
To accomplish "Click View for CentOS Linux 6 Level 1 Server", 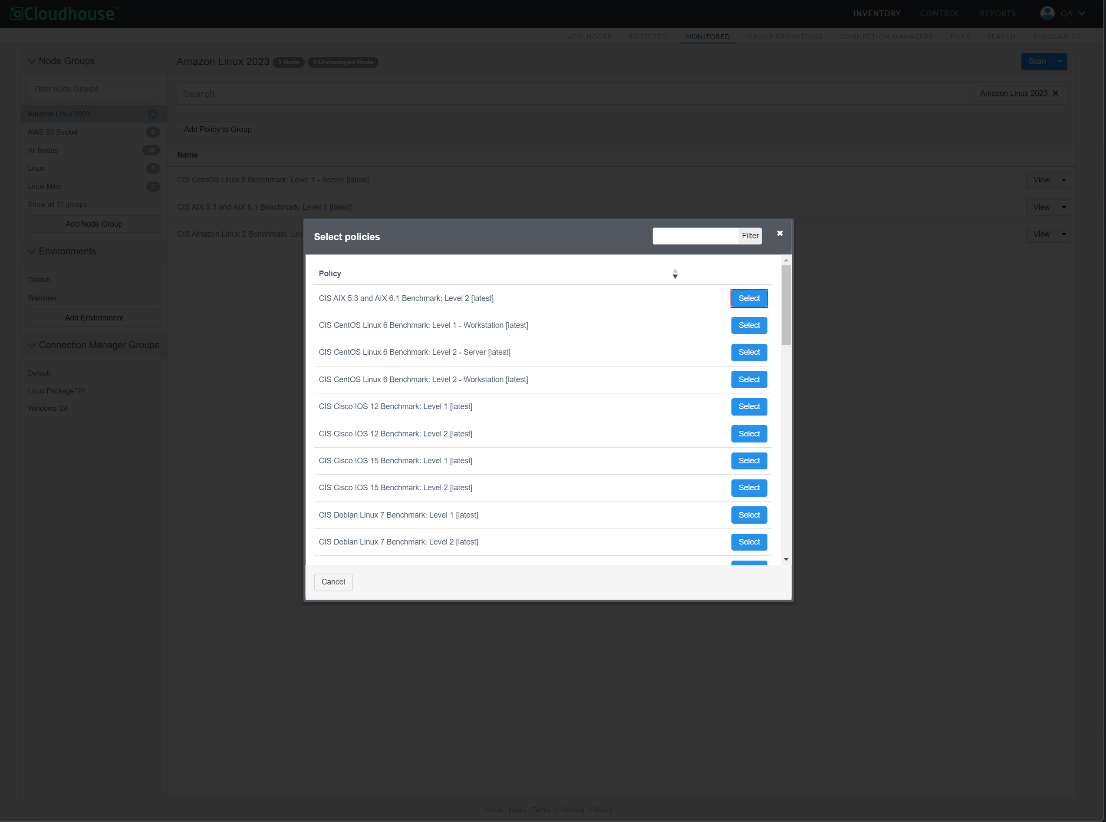I will coord(1041,180).
